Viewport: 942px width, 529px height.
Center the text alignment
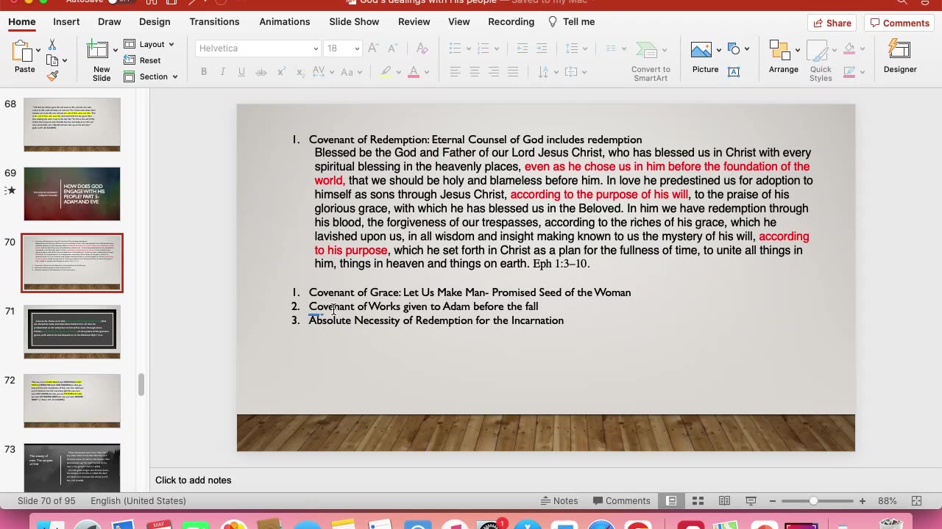pyautogui.click(x=475, y=72)
